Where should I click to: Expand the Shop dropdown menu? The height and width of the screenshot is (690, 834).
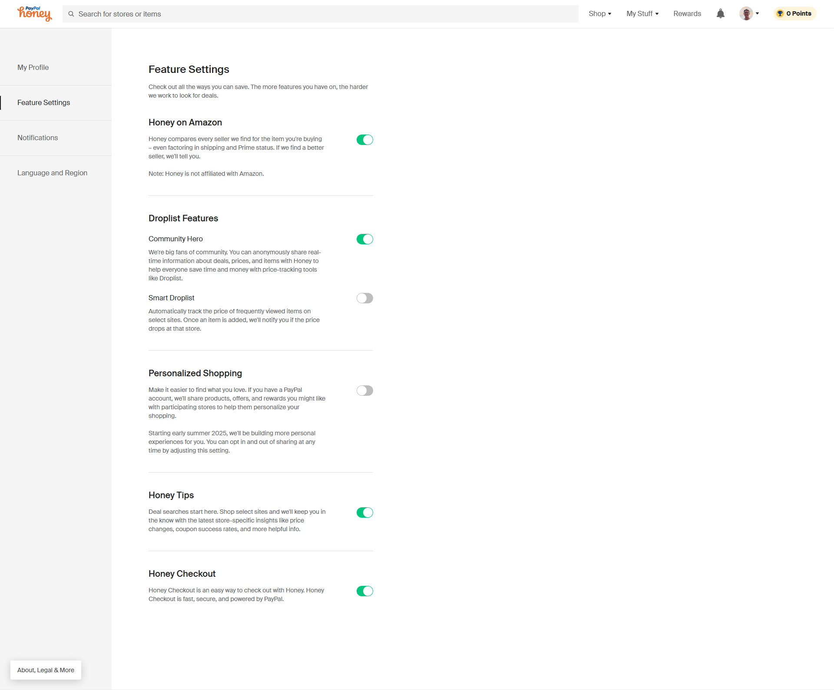tap(600, 14)
